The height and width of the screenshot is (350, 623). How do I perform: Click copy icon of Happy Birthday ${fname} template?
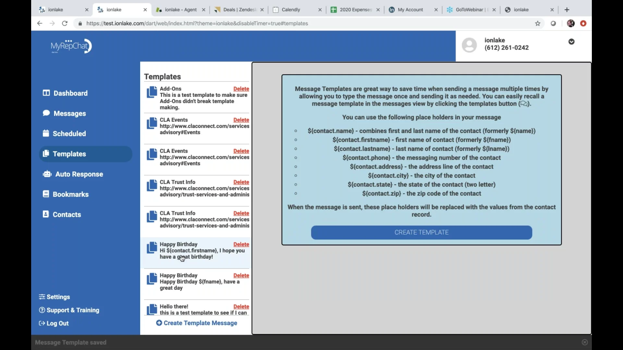pos(152,279)
